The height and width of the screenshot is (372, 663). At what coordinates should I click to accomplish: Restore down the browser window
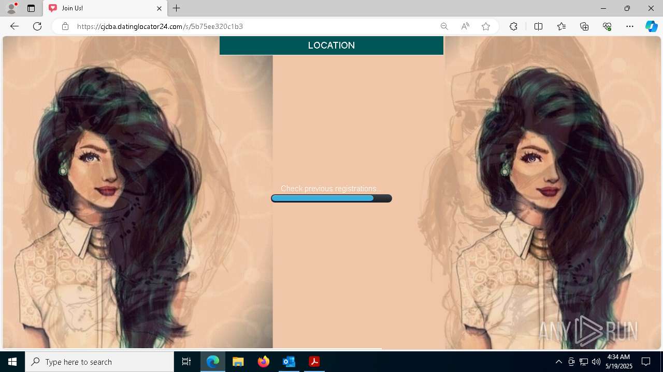(627, 8)
